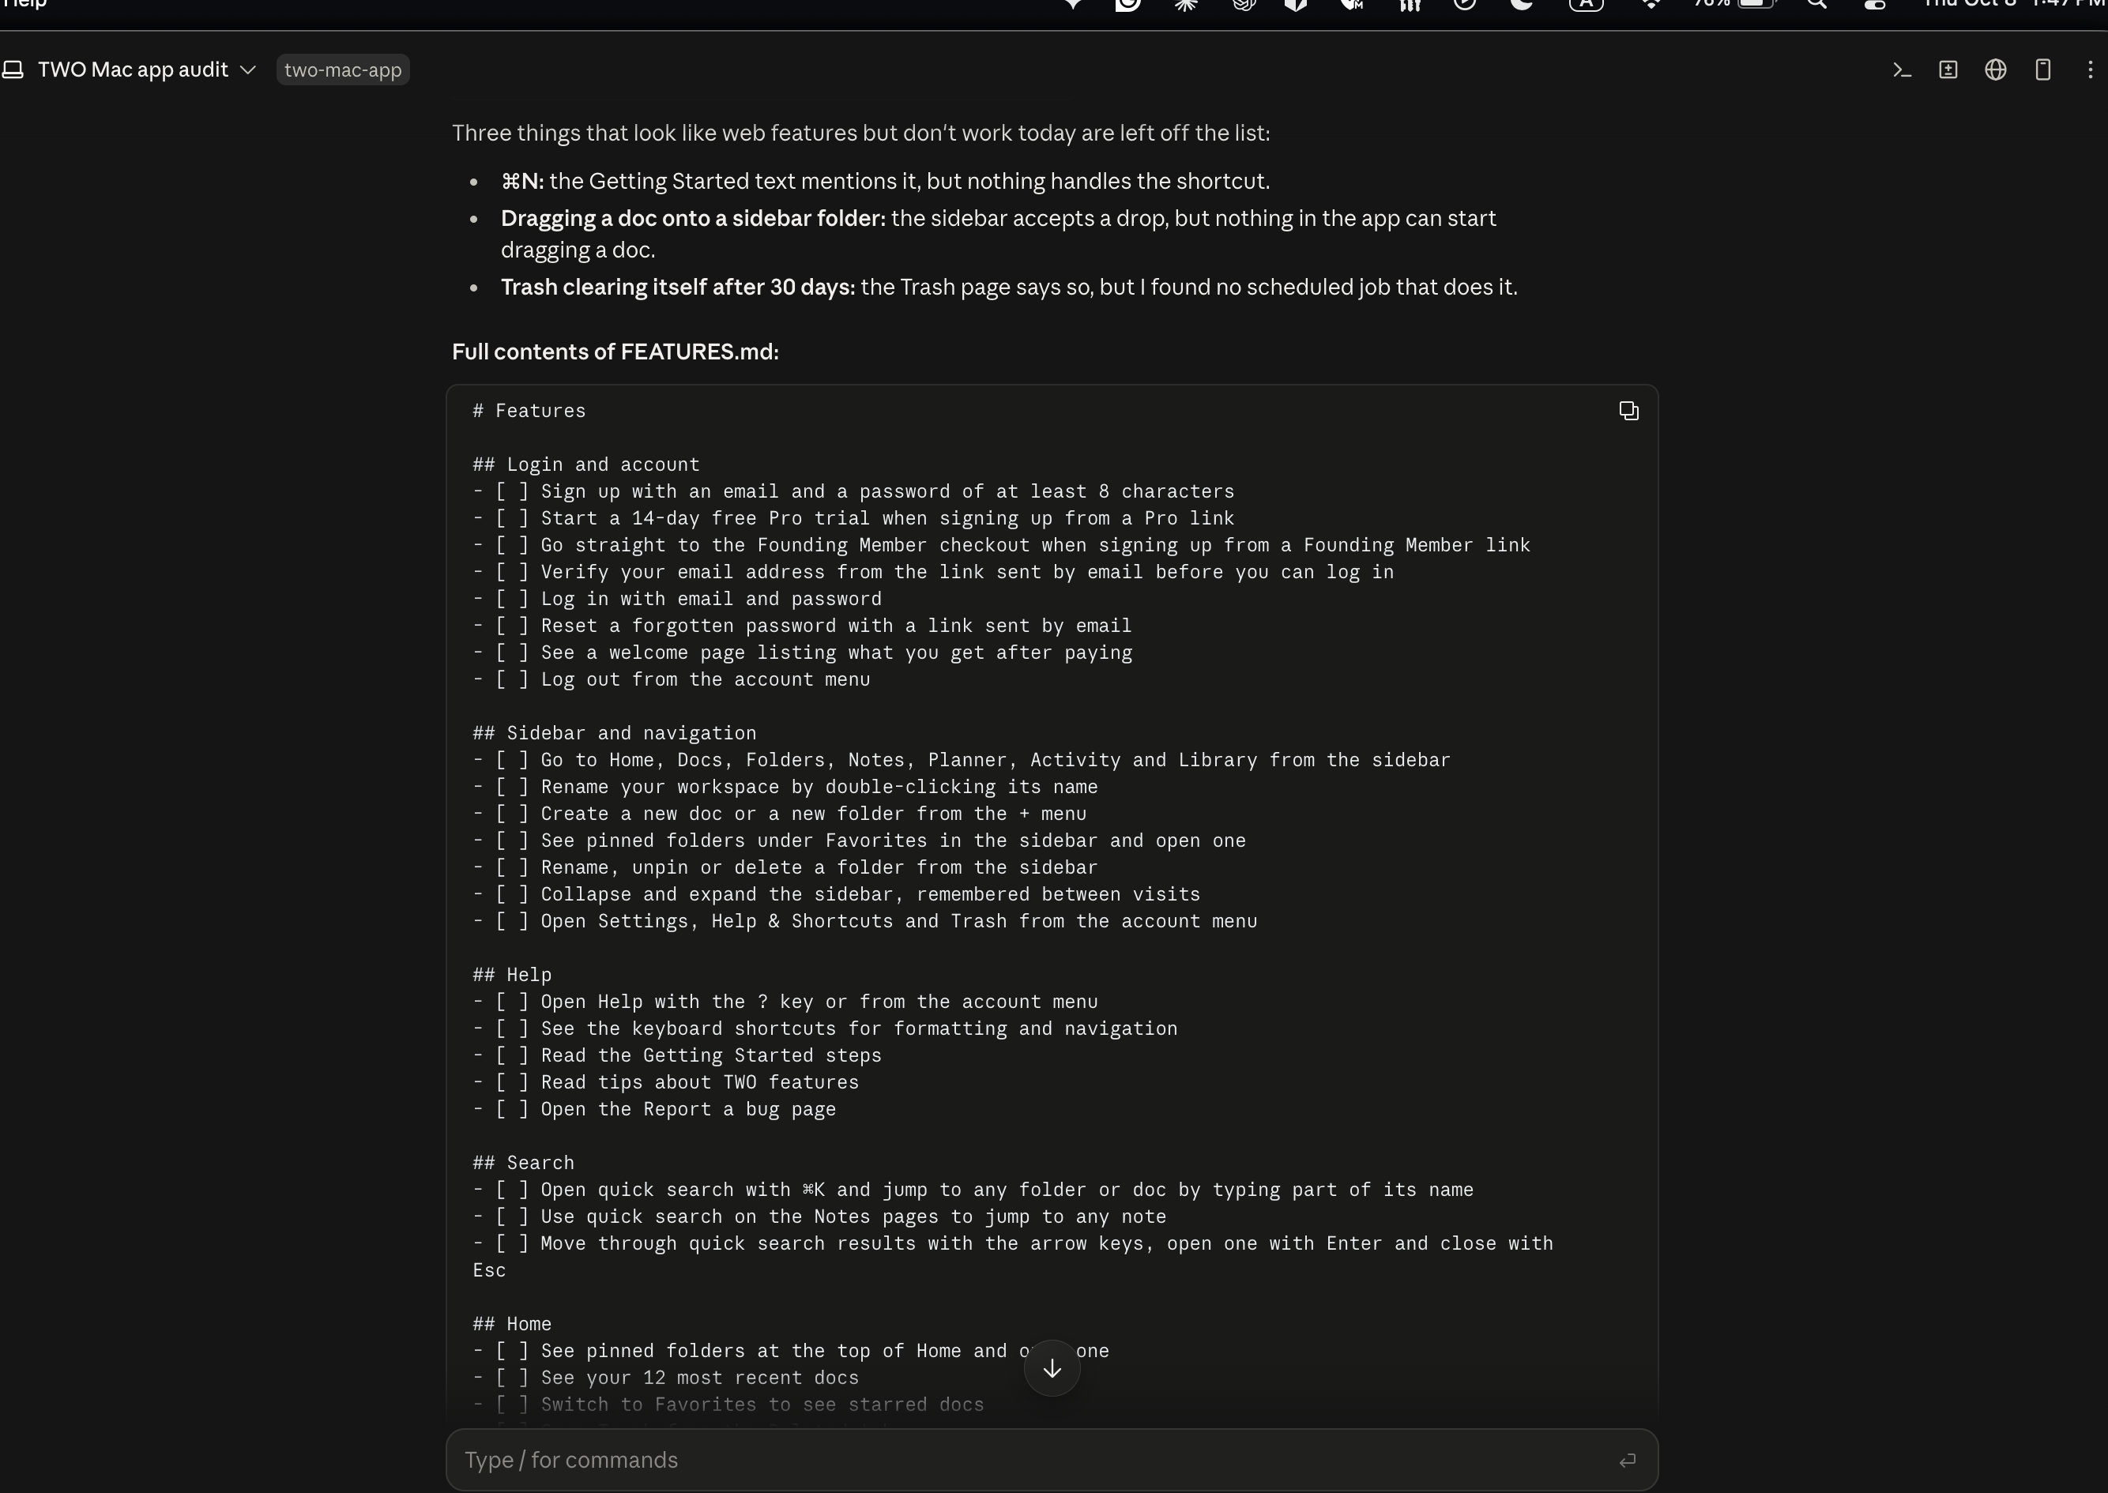Click "Reset a forgotten password" checklist line
Image resolution: width=2108 pixels, height=1493 pixels.
pyautogui.click(x=802, y=625)
